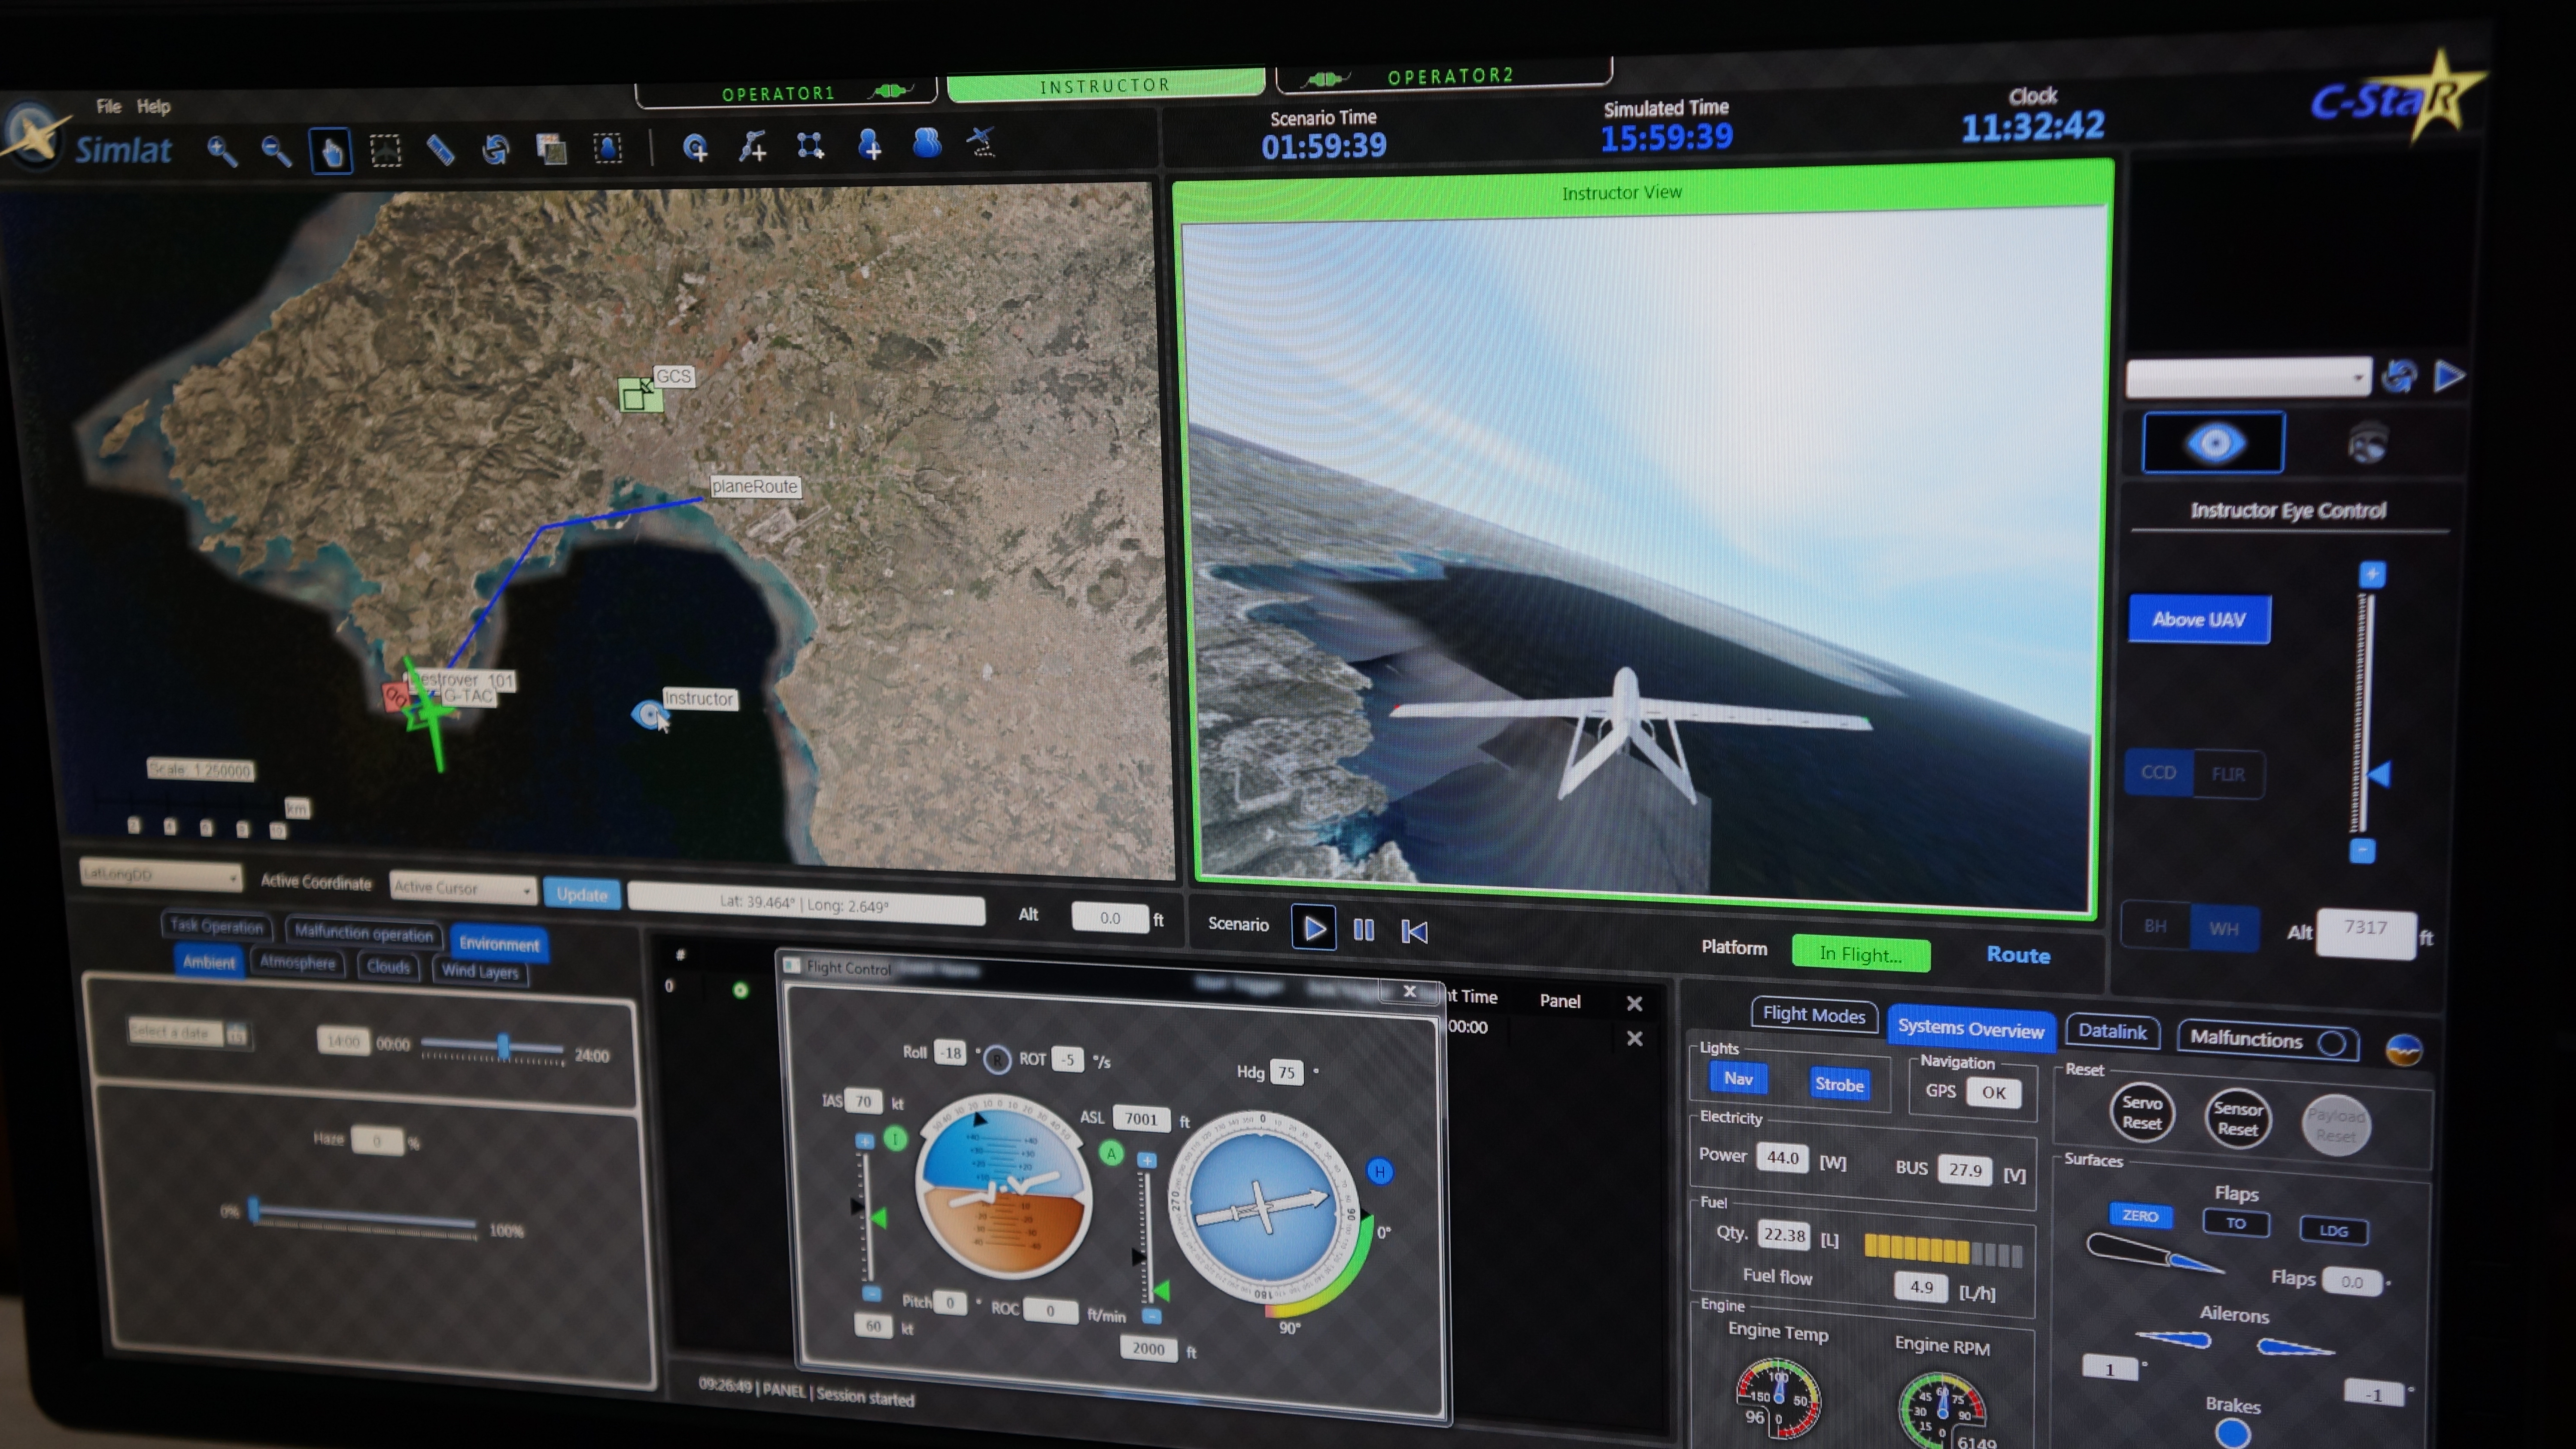The height and width of the screenshot is (1449, 2576).
Task: Switch to the INSTRUCTOR tab
Action: [1105, 85]
